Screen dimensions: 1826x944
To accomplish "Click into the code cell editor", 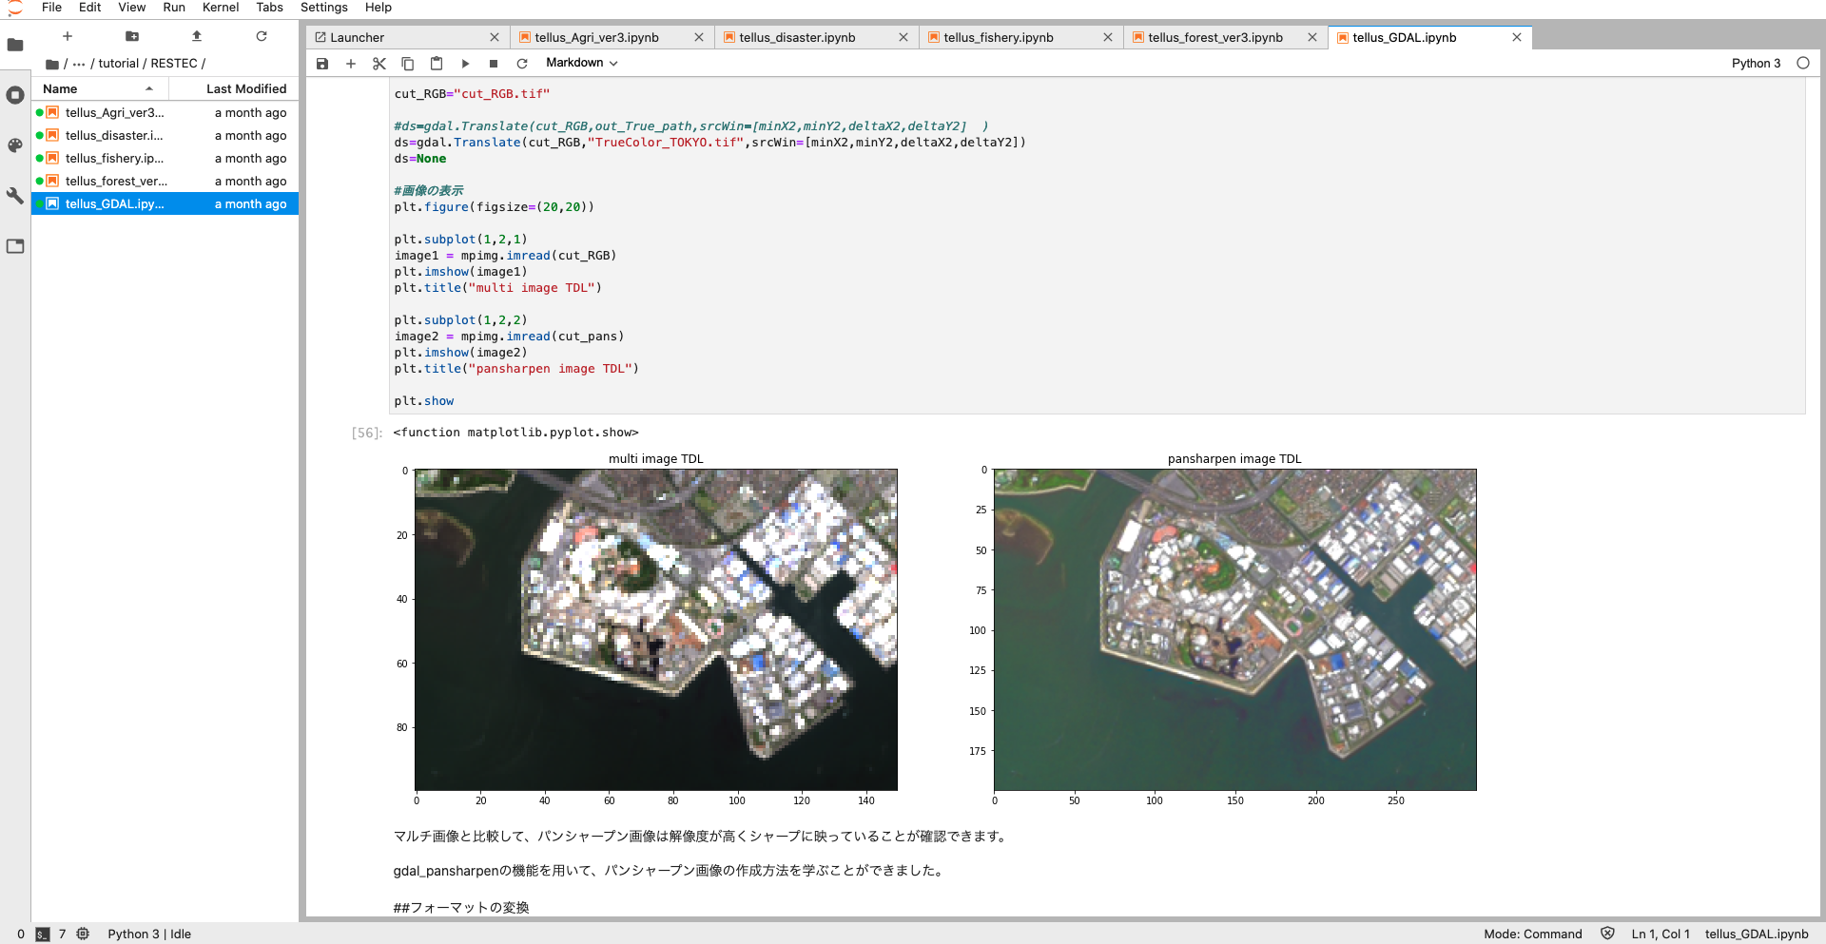I will 1098,247.
